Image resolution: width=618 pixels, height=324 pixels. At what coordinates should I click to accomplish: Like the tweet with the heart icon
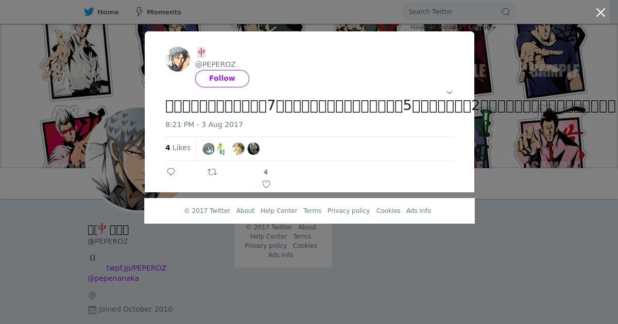(x=266, y=184)
